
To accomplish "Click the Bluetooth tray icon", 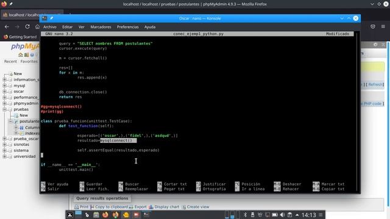I will click(x=245, y=215).
